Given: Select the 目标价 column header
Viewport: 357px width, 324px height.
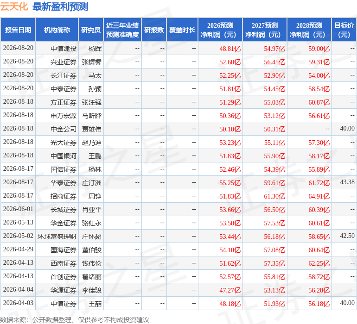Looking at the screenshot, I should click(344, 30).
